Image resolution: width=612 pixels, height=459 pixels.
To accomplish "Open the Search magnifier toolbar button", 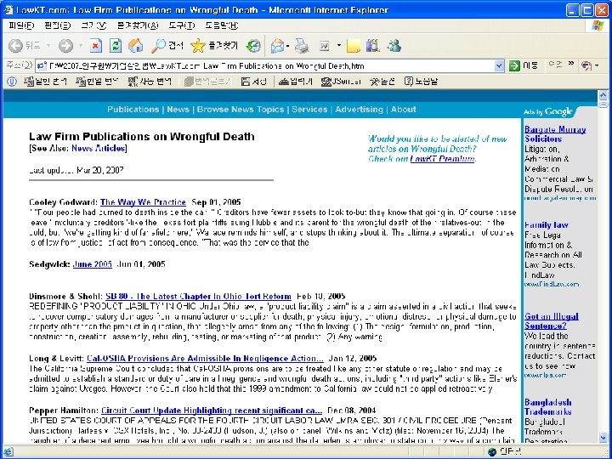I will pos(167,46).
